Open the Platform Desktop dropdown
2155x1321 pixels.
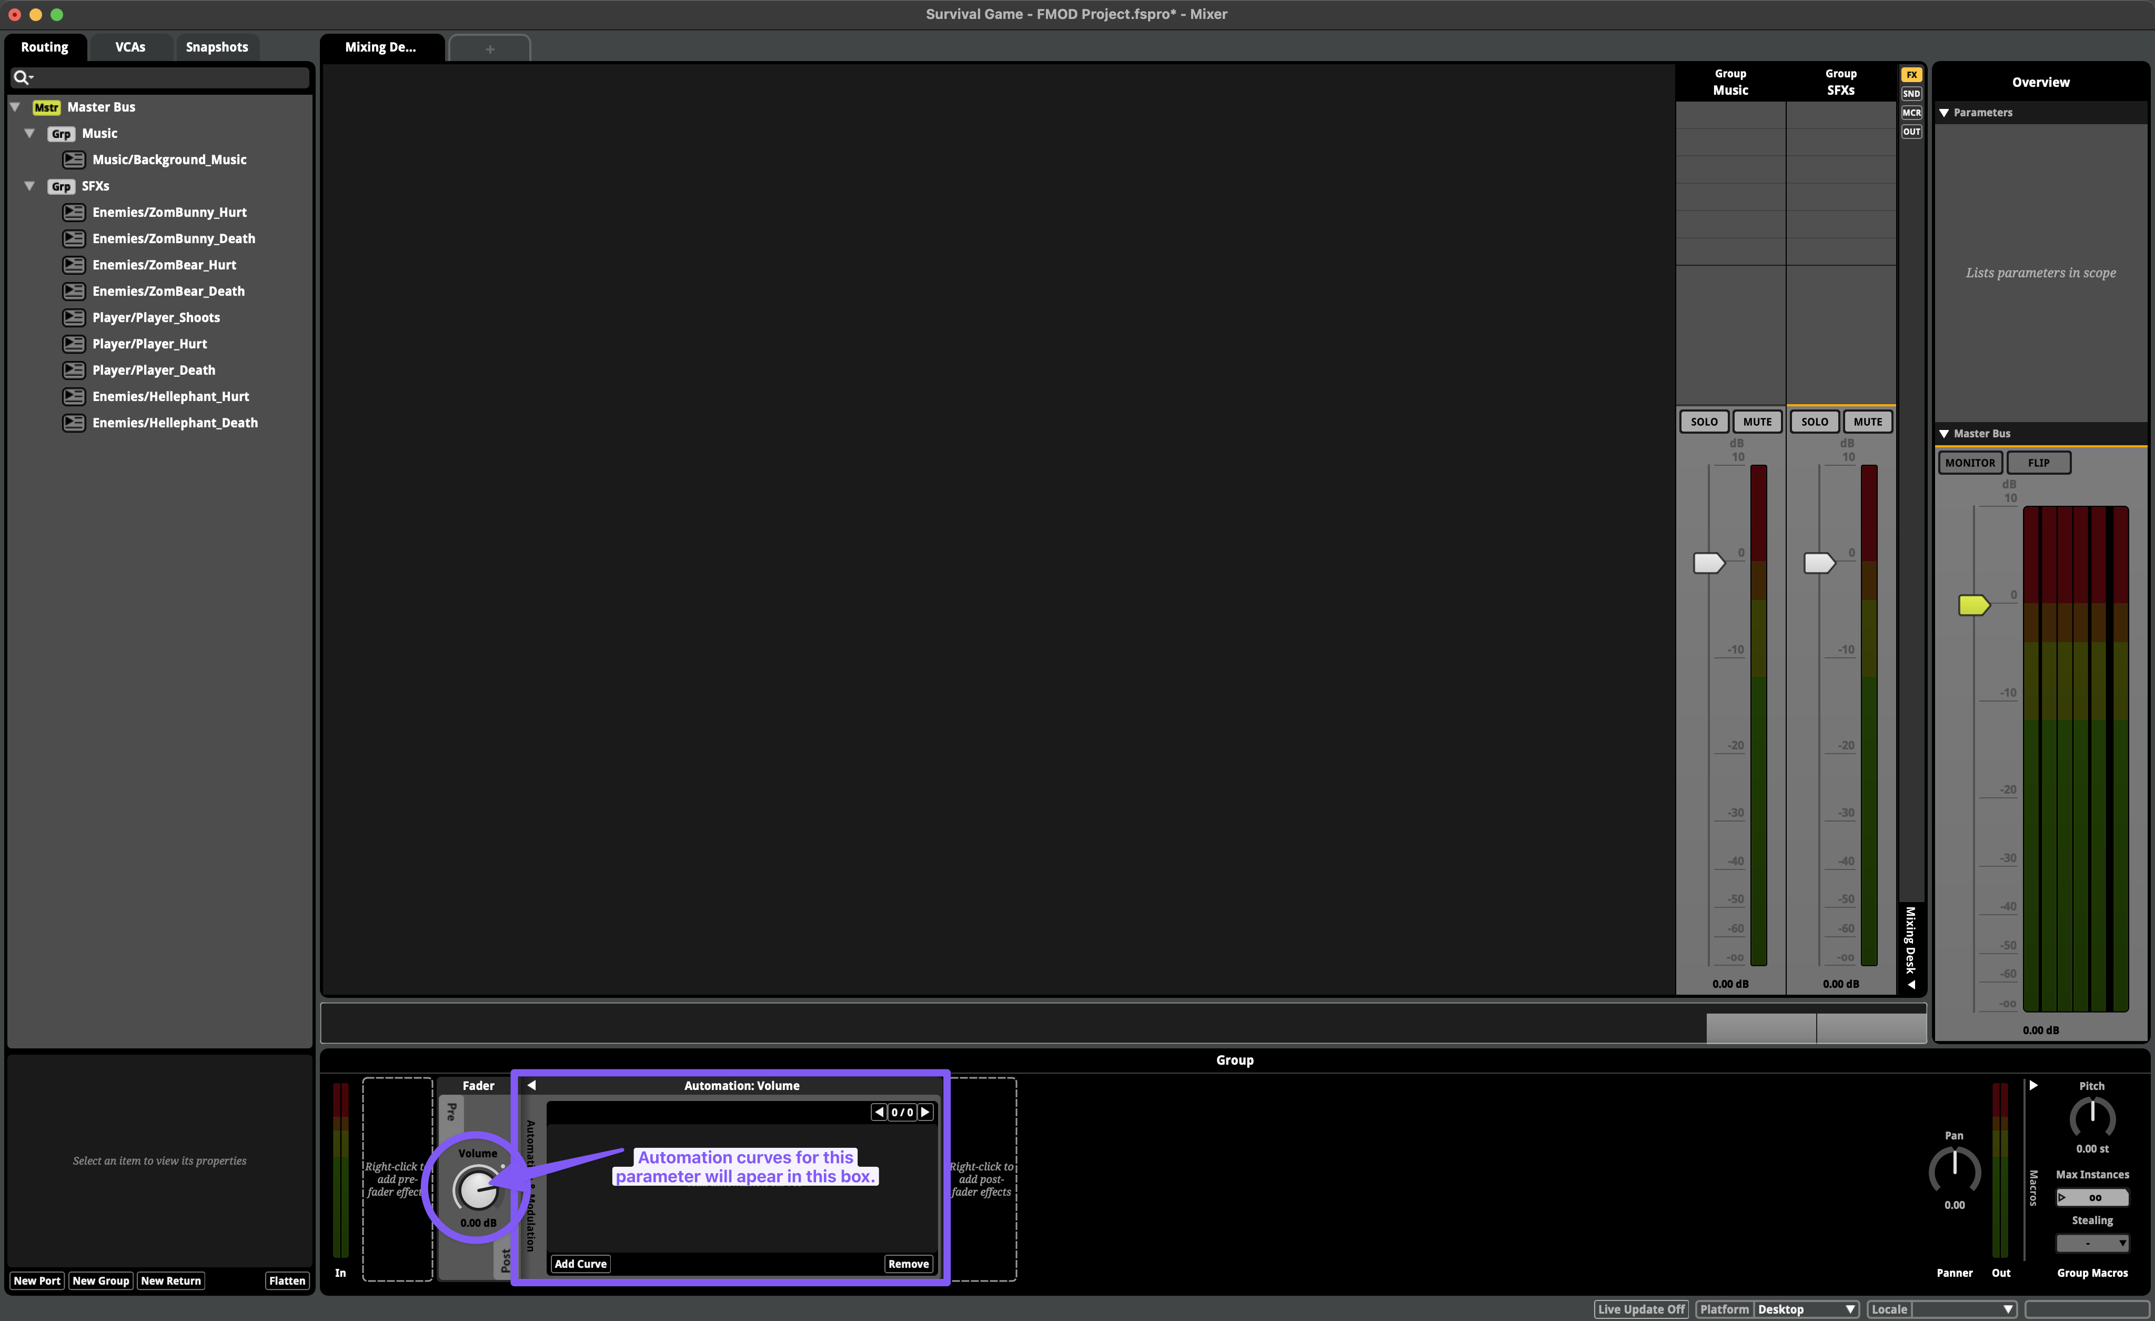click(x=1806, y=1309)
